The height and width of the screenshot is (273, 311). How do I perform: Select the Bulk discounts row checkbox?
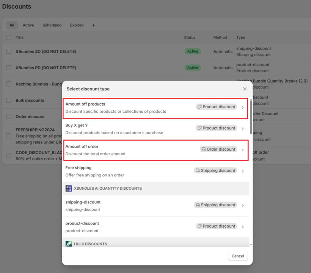(9, 100)
